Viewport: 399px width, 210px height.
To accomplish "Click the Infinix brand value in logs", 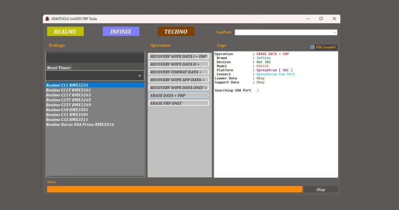I will [x=263, y=58].
